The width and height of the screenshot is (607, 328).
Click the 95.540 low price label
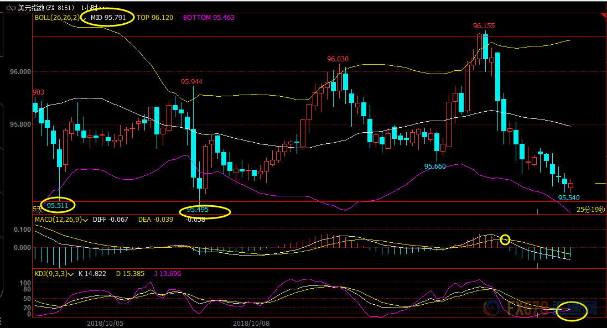569,197
